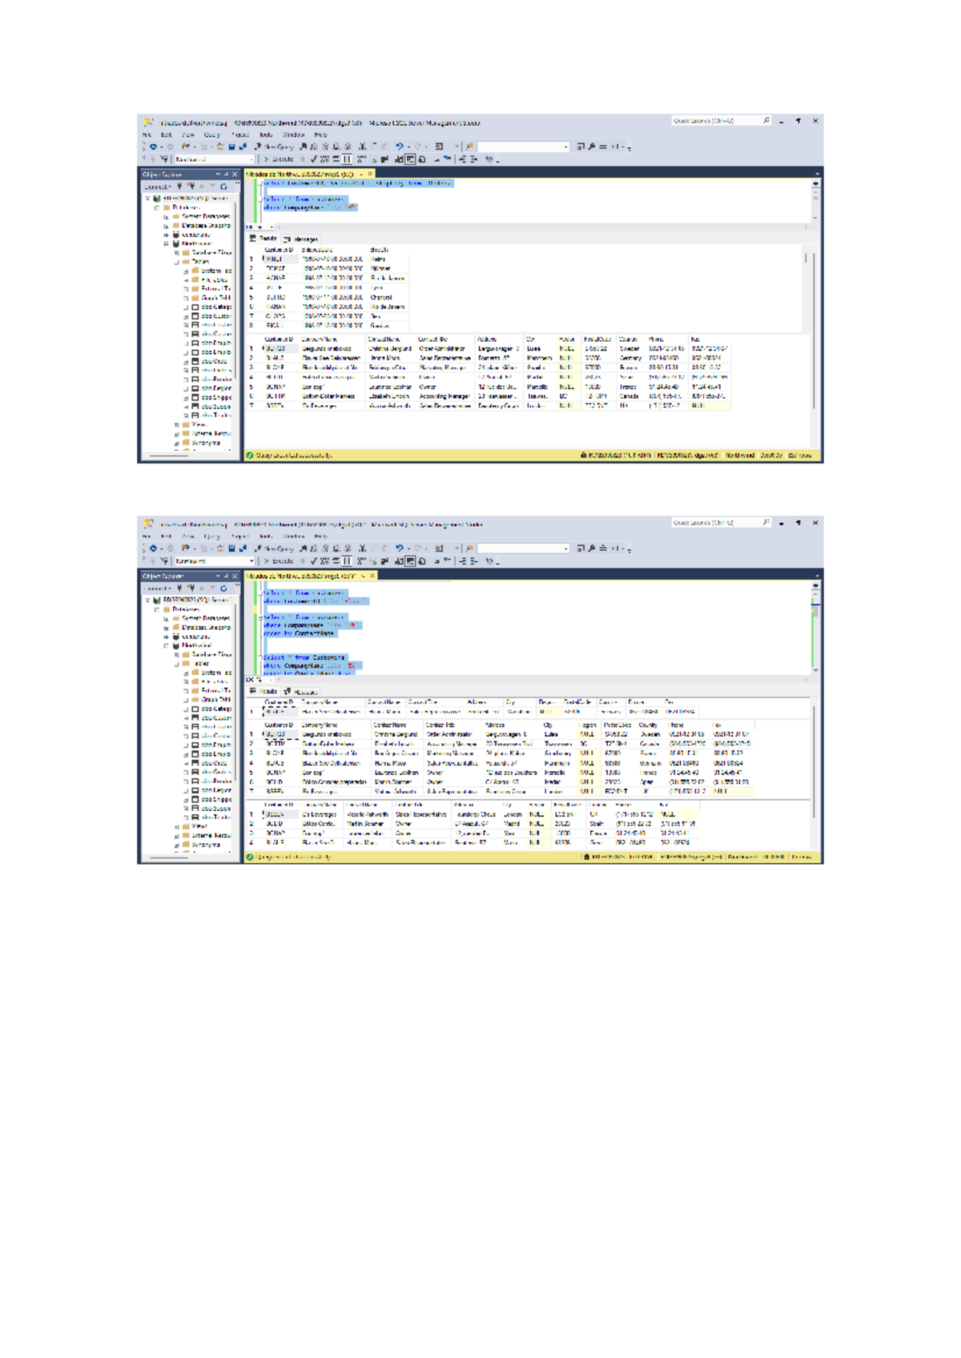The width and height of the screenshot is (961, 1358).
Task: Open the Window menu in lower SSMS window
Action: 293,536
